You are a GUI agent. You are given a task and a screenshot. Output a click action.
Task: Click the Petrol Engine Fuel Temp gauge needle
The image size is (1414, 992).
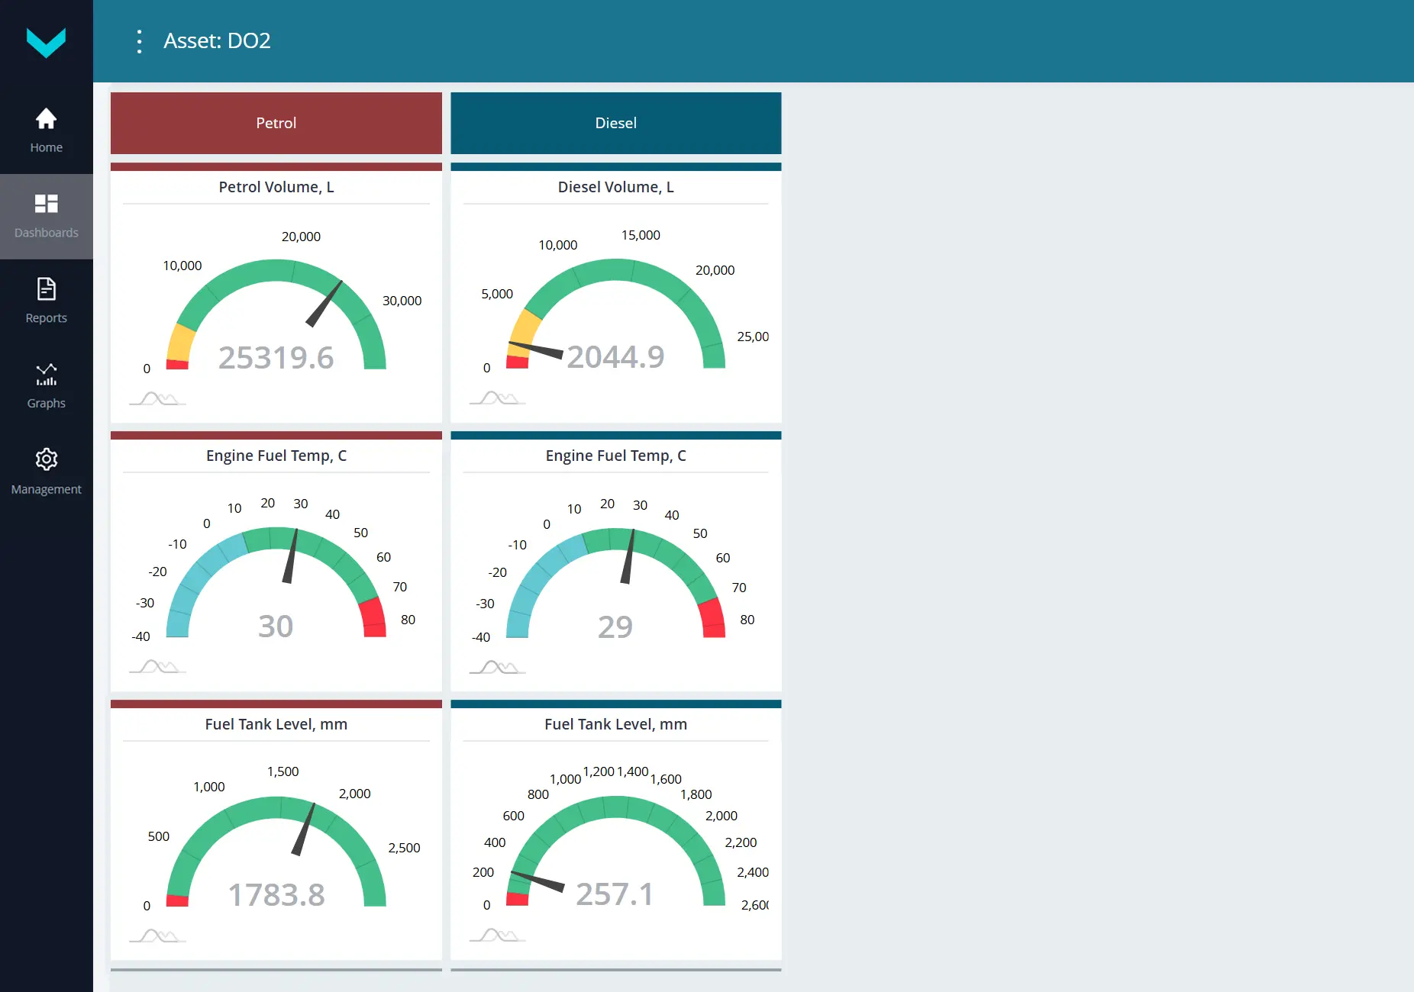coord(290,556)
